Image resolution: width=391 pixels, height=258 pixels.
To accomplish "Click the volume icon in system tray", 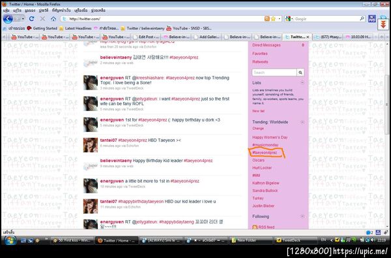I will 373,240.
